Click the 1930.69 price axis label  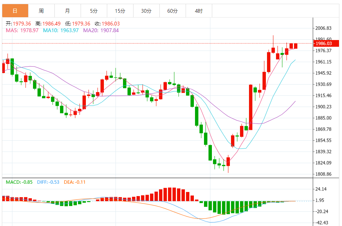(324, 84)
